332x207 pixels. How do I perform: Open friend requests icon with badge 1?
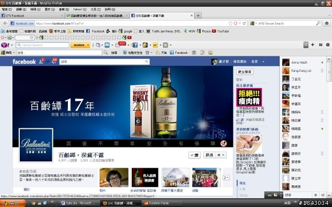point(41,61)
